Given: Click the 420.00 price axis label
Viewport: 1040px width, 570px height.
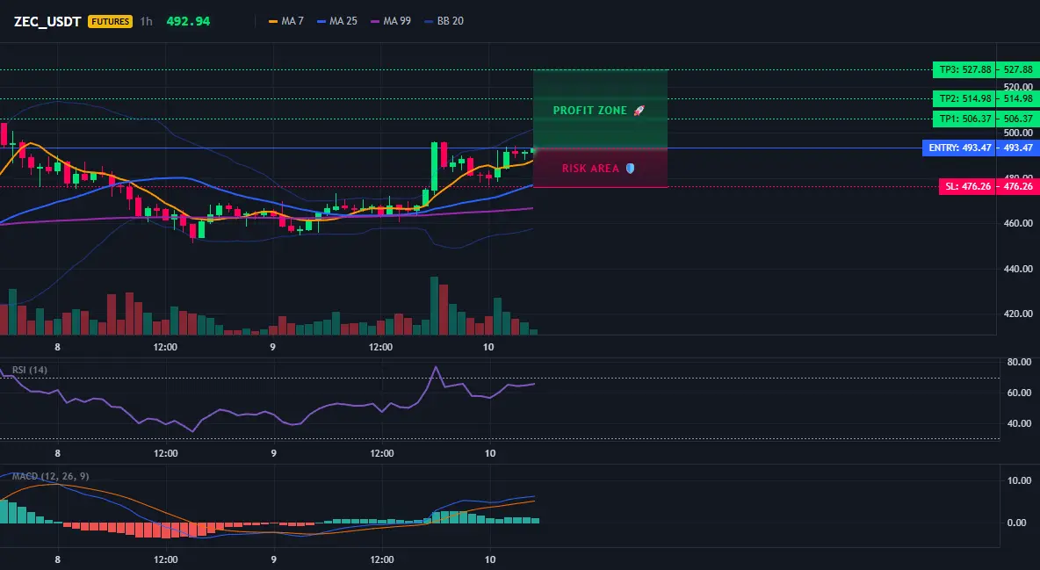Looking at the screenshot, I should (x=1018, y=314).
